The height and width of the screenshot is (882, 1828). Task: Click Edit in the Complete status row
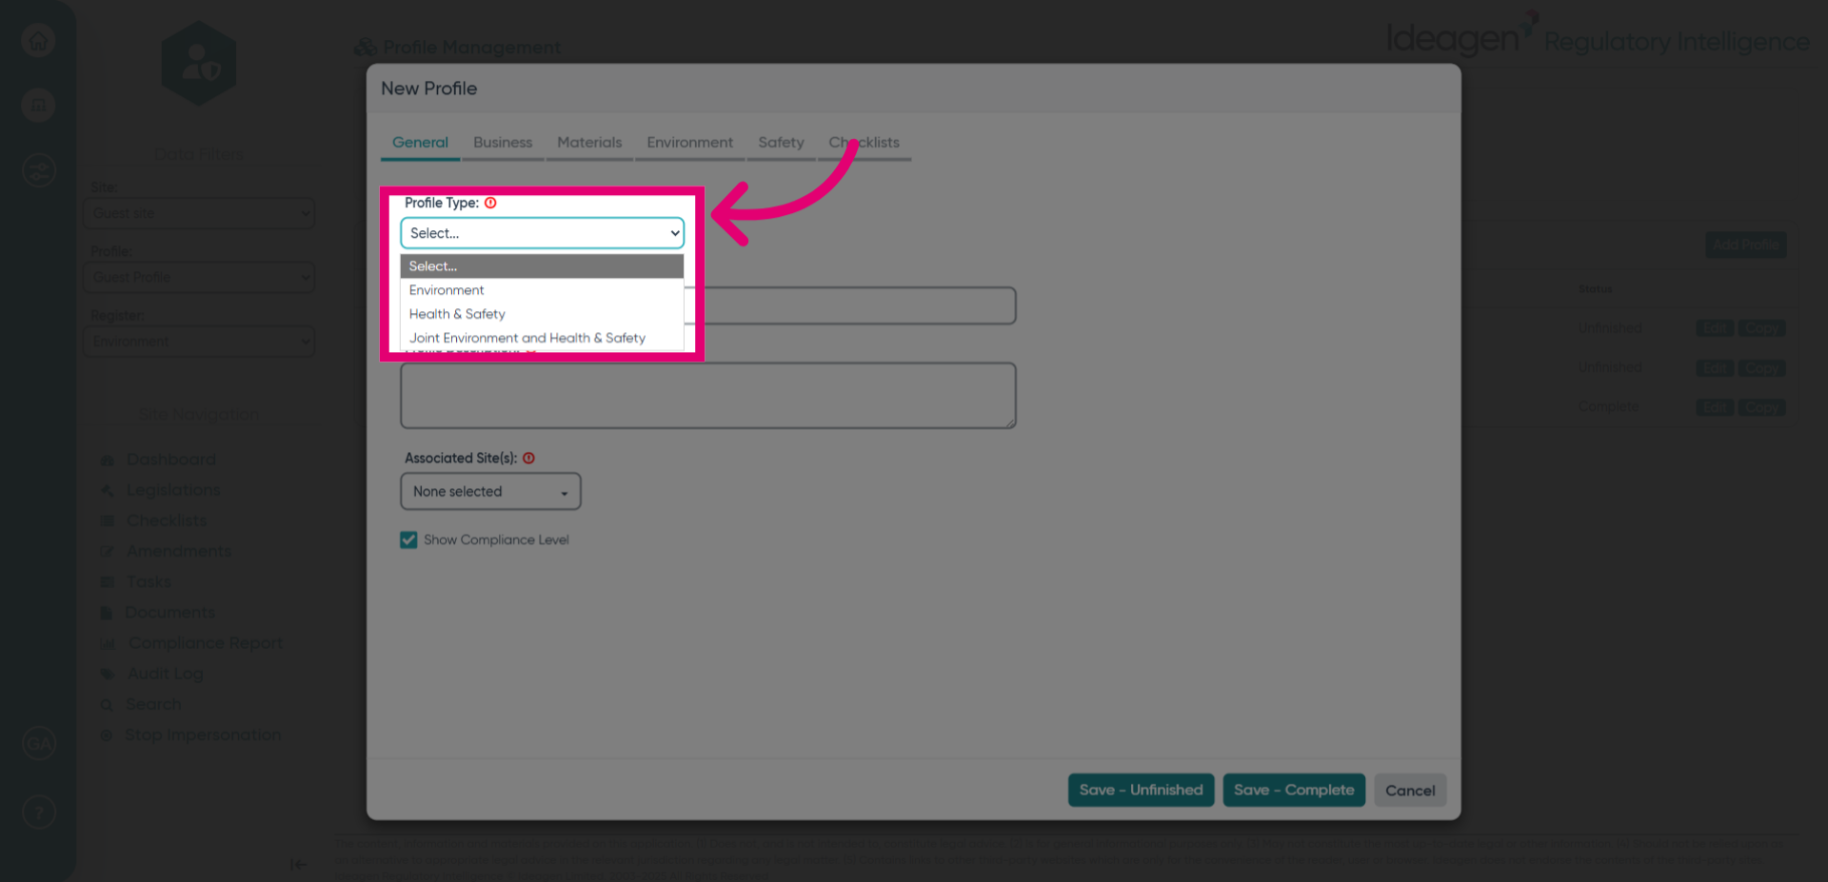[1715, 407]
